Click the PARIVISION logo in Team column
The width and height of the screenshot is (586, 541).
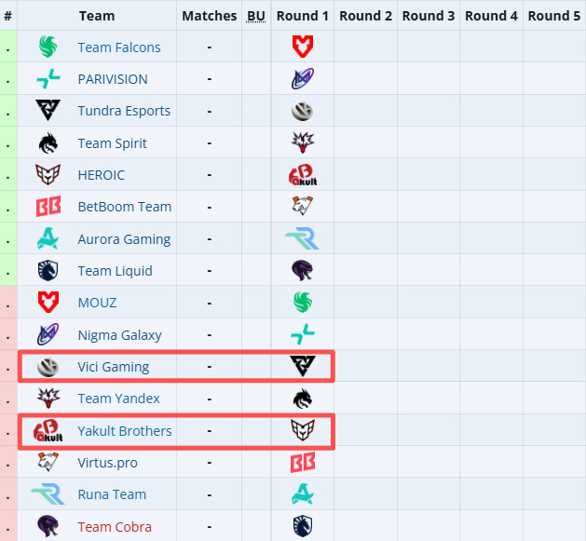(x=48, y=79)
